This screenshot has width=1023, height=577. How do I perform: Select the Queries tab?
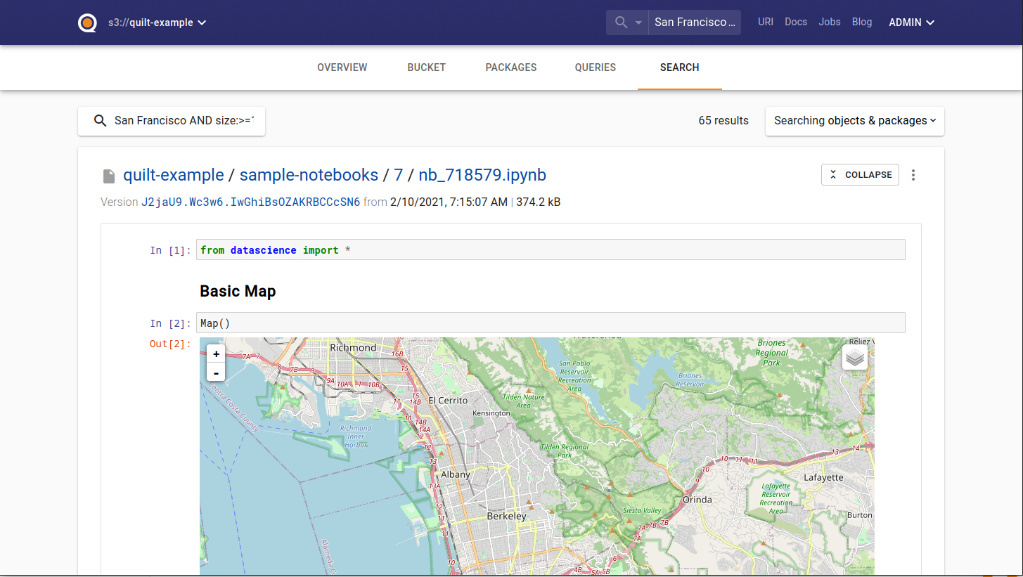(596, 67)
